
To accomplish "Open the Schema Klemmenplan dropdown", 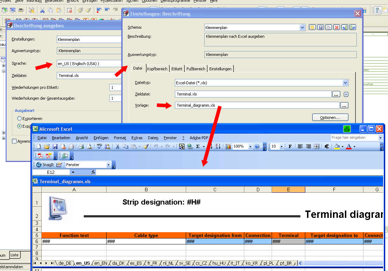I will pyautogui.click(x=302, y=27).
